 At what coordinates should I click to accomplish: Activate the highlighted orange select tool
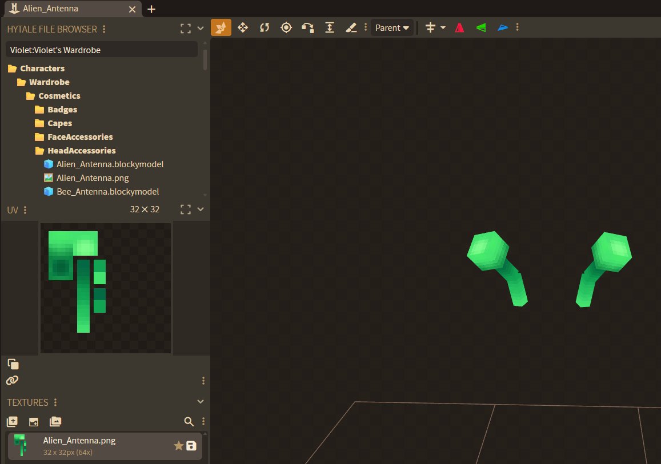pos(221,28)
